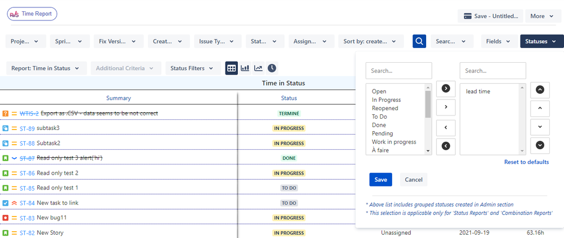Open the clock time view icon
This screenshot has width=564, height=238.
pos(272,68)
